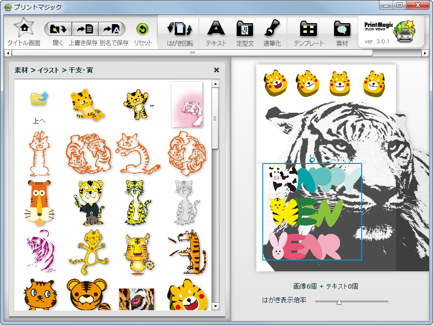Click the material list vertical scrollbar thumb

(216, 118)
